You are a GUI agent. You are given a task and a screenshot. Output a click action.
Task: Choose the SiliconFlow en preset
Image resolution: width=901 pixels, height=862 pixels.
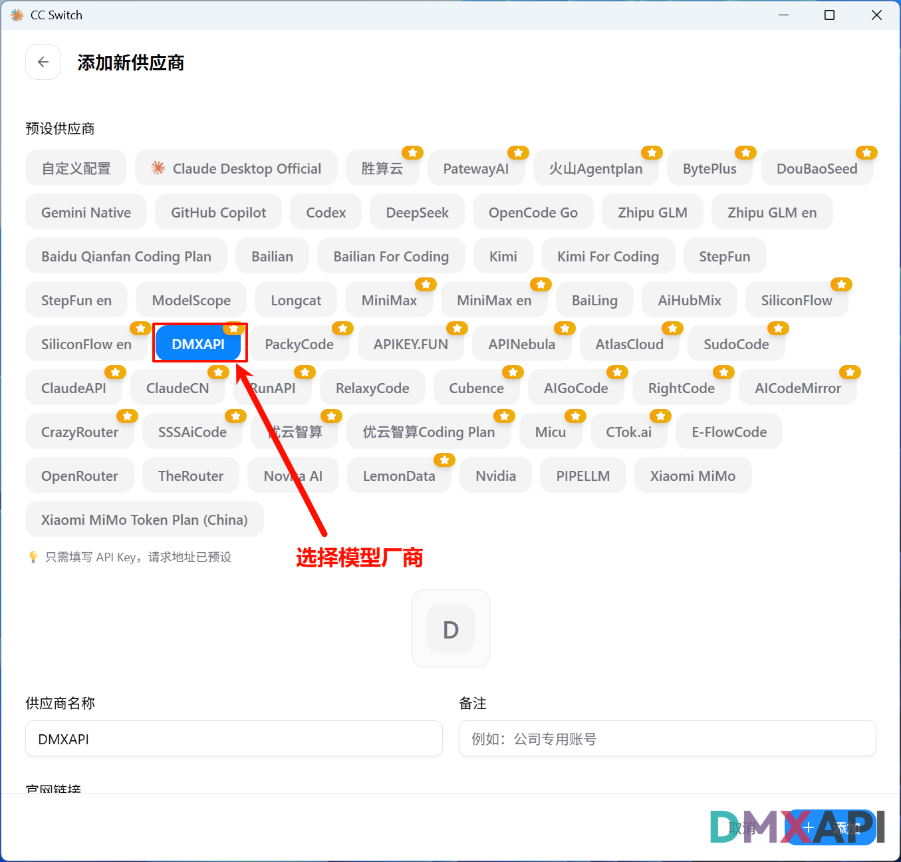tap(86, 344)
